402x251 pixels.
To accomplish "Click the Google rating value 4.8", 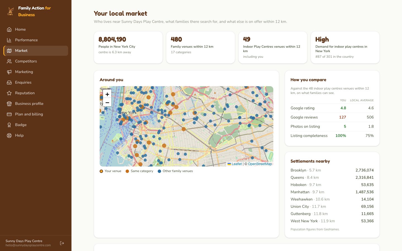I will pos(343,108).
